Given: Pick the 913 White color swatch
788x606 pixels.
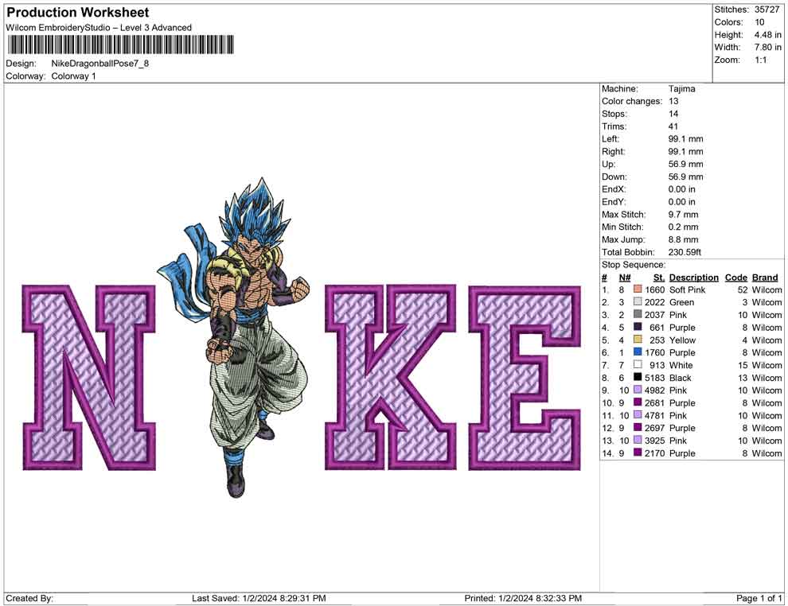Looking at the screenshot, I should 638,364.
